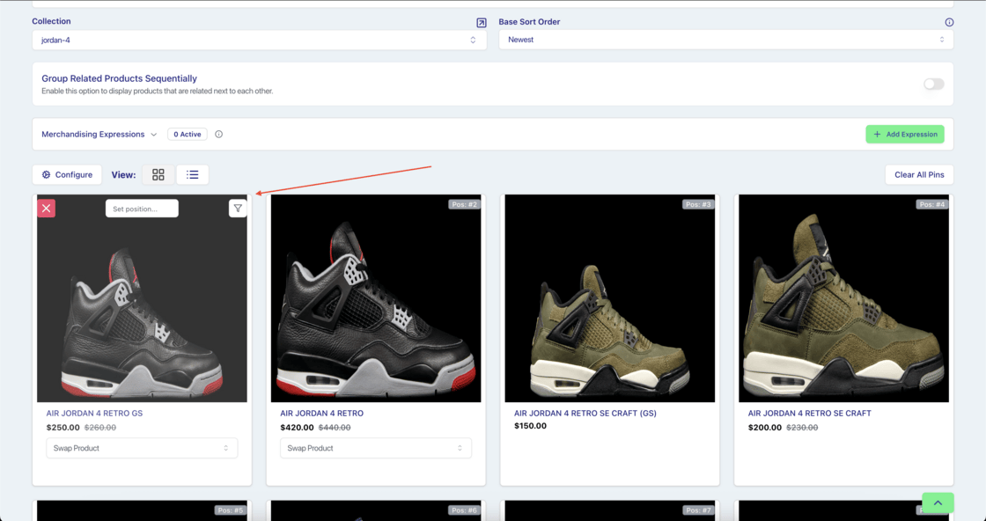Expand the Merchandising Expressions section
The width and height of the screenshot is (986, 521).
click(x=99, y=134)
